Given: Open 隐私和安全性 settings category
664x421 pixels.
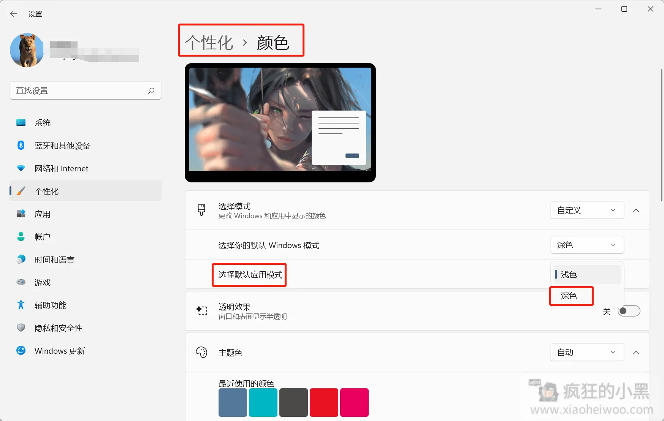Looking at the screenshot, I should (86, 328).
